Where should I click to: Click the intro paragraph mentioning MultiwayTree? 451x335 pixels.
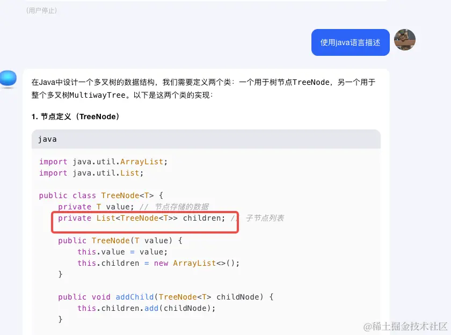click(203, 89)
